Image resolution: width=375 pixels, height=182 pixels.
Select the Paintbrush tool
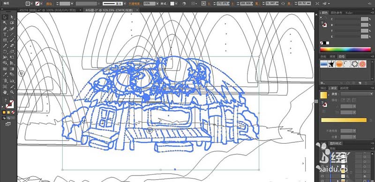12,40
